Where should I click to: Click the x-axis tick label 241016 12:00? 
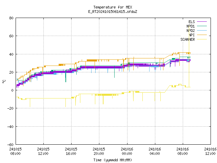[210, 151]
